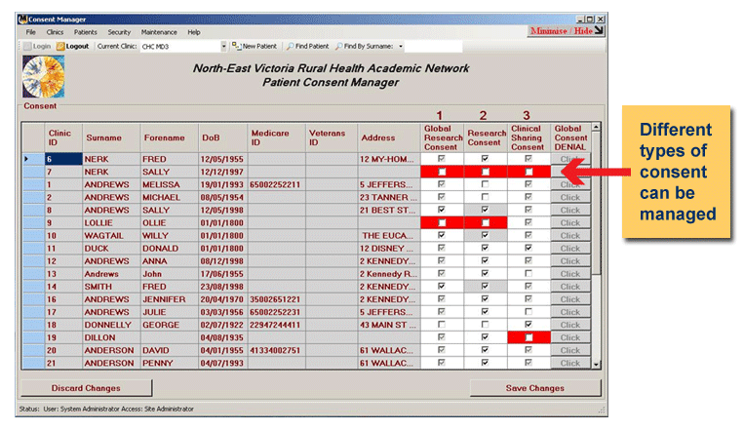Click the address cell THE EUCA...

coord(389,235)
